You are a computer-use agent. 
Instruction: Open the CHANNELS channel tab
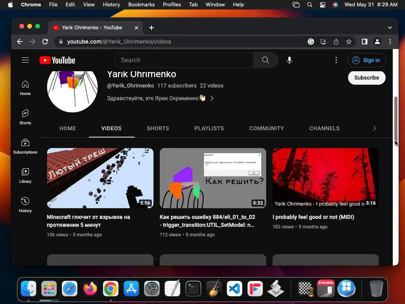pyautogui.click(x=324, y=128)
